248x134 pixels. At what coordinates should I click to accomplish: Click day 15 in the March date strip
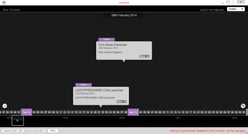(183, 112)
